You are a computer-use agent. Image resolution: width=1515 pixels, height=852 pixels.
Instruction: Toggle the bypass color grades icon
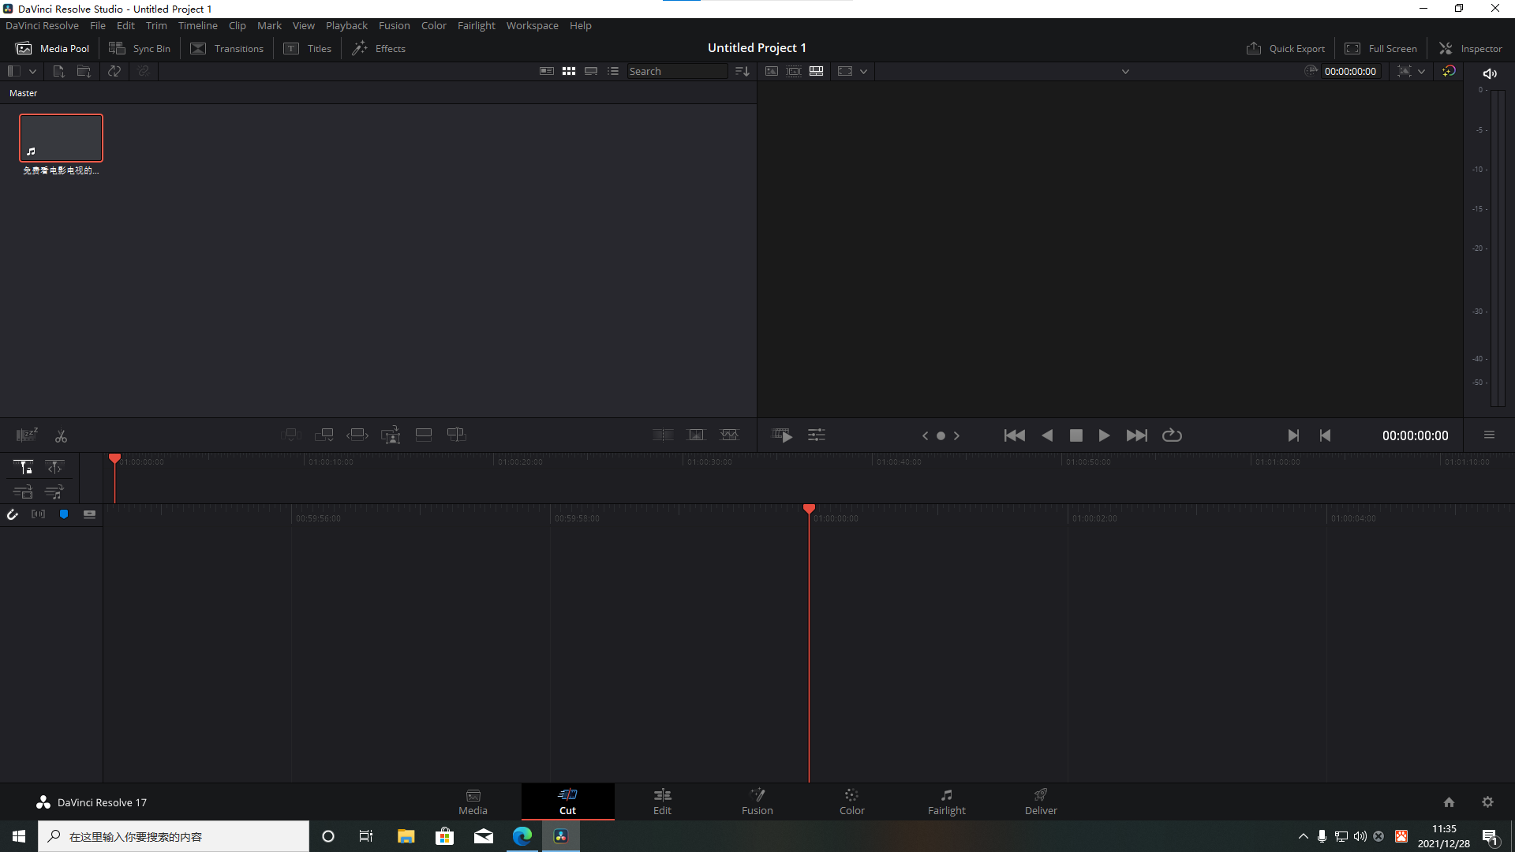click(x=1449, y=71)
